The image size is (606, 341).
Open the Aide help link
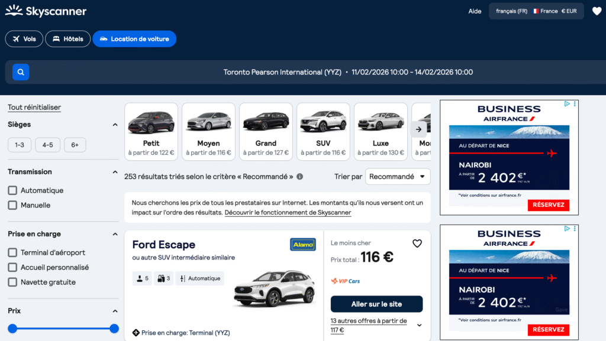(x=475, y=11)
